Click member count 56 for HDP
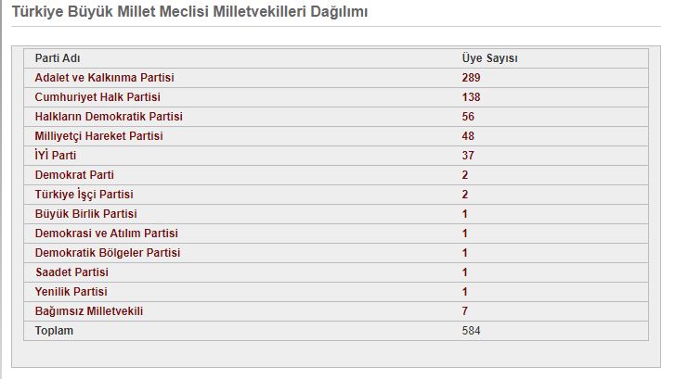675x379 pixels. tap(468, 117)
